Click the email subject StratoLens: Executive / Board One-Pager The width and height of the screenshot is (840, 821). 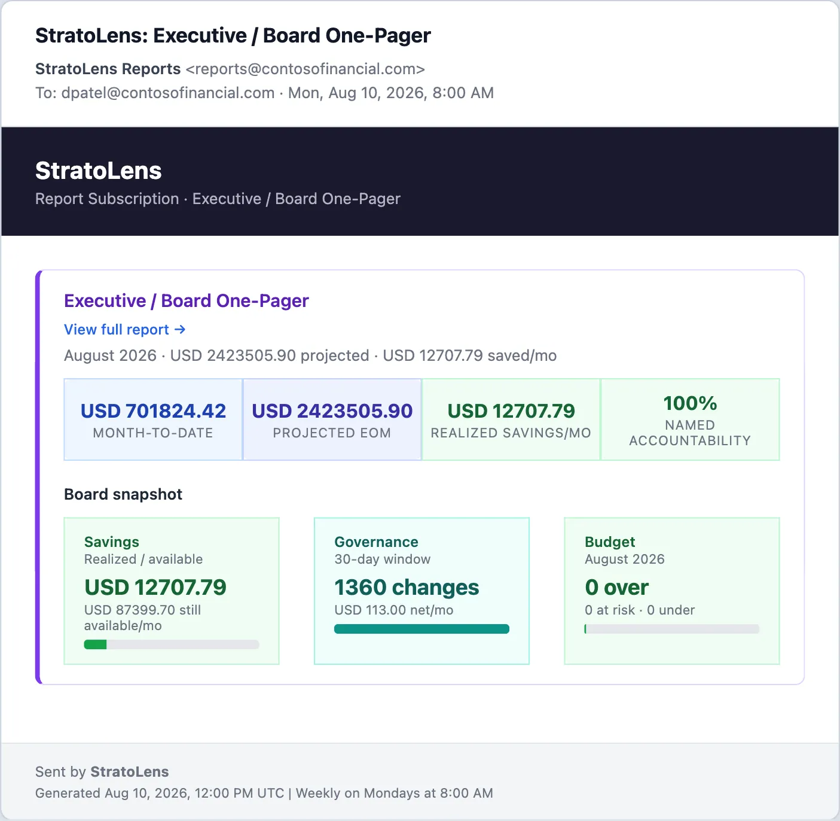tap(233, 36)
